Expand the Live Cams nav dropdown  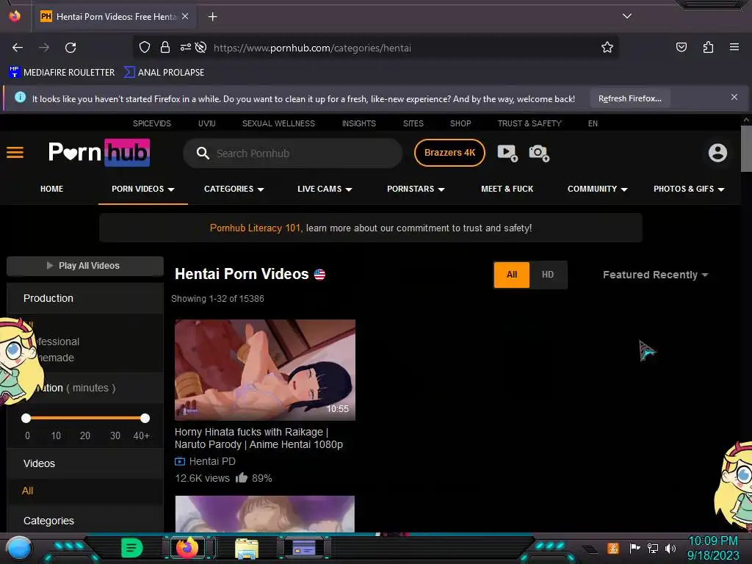pyautogui.click(x=325, y=189)
